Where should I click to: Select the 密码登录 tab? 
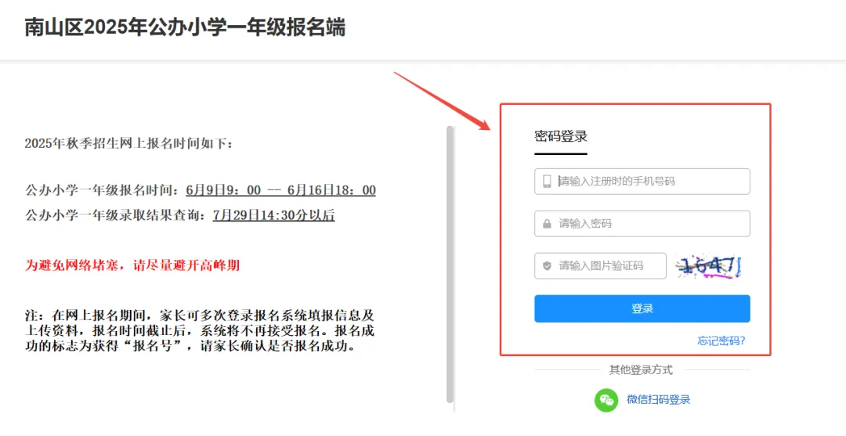pos(561,136)
